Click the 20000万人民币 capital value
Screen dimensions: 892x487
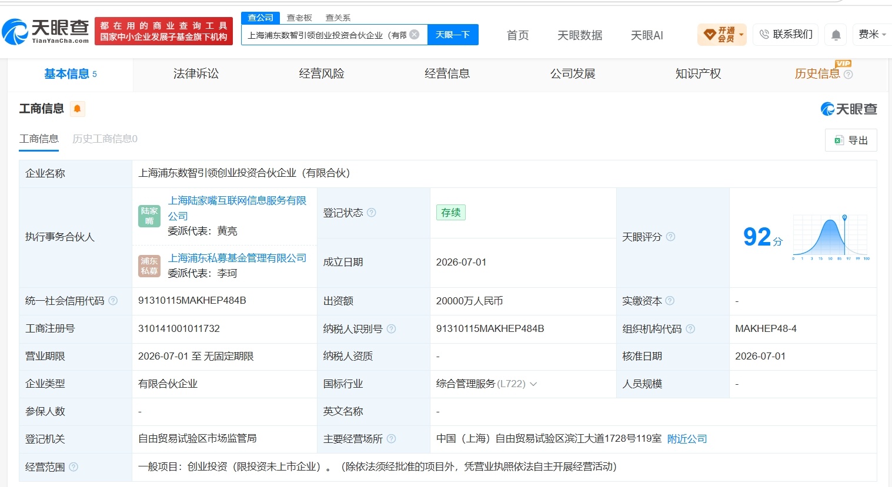click(x=469, y=301)
